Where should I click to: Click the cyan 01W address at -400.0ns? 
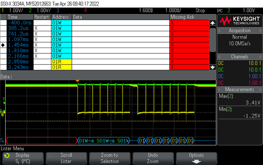click(61, 23)
